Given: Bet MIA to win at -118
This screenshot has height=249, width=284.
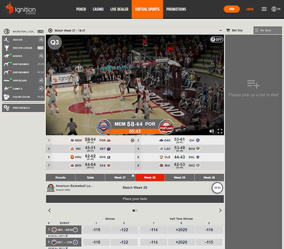Looking at the screenshot, I should [96, 230].
